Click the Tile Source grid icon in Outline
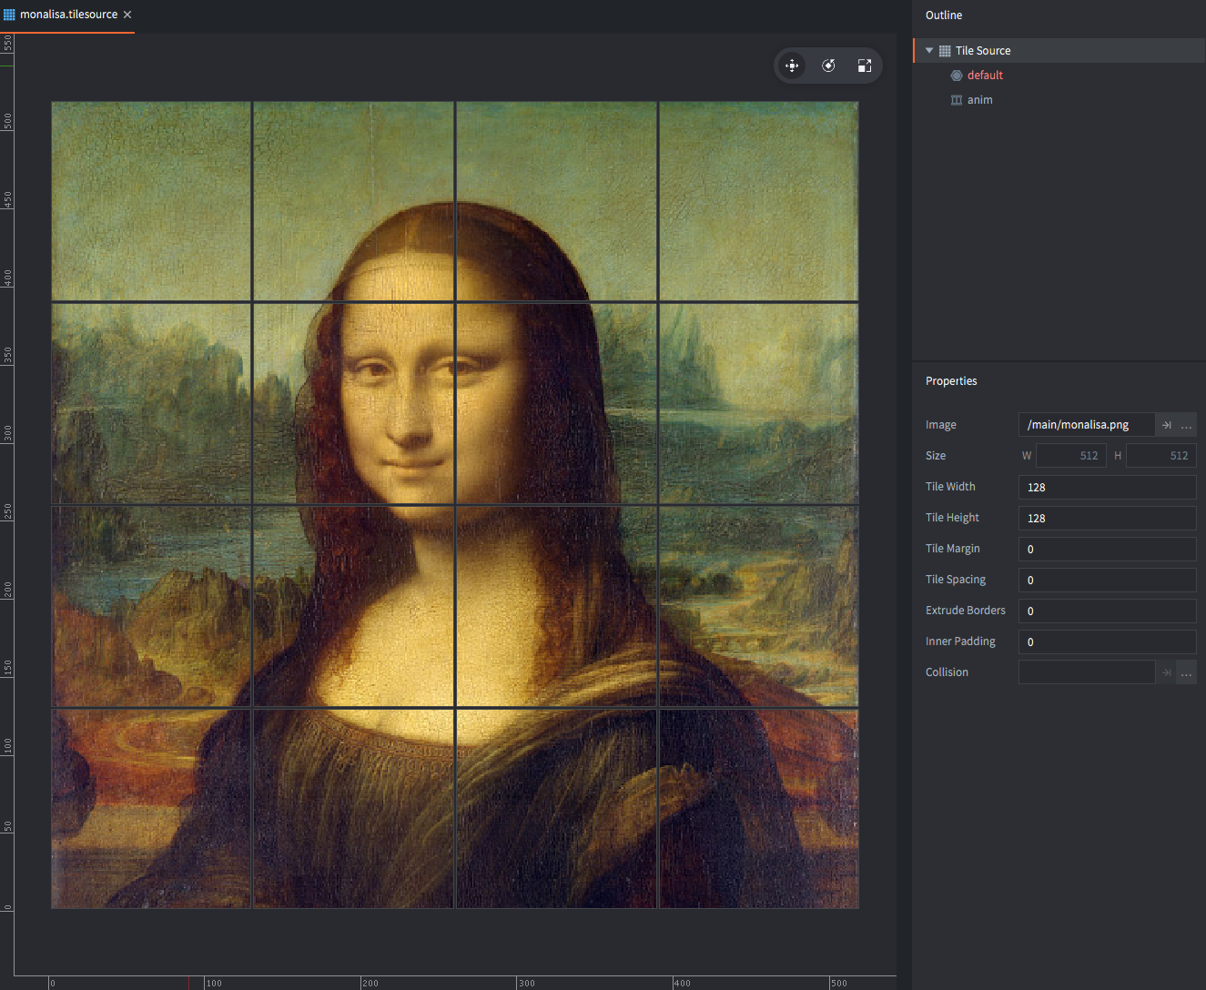 945,51
